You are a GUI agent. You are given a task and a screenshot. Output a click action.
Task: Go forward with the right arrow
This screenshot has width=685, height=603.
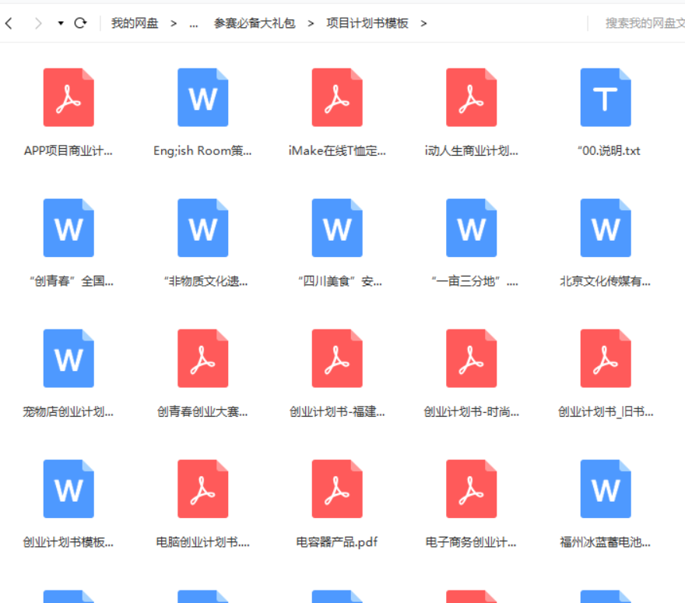coord(38,23)
